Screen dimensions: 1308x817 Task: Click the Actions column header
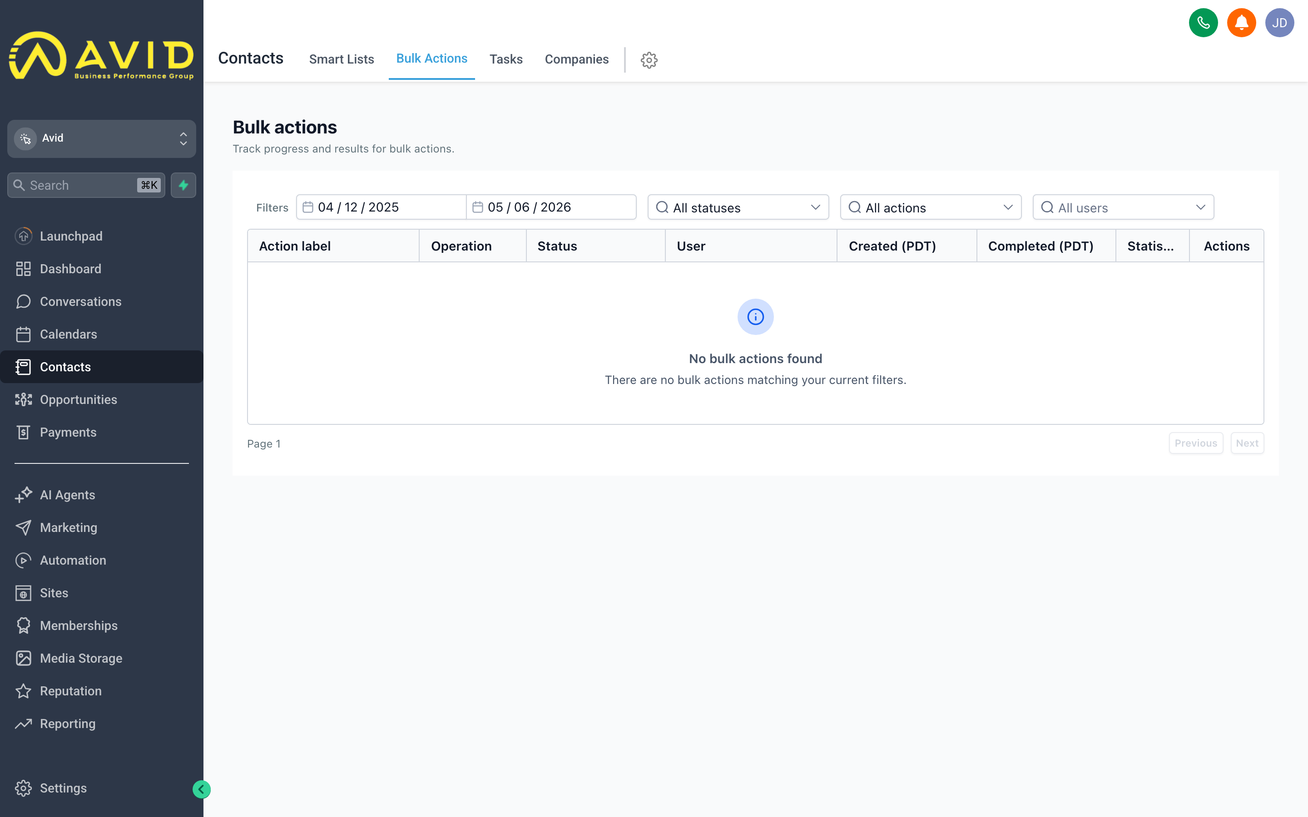tap(1226, 246)
